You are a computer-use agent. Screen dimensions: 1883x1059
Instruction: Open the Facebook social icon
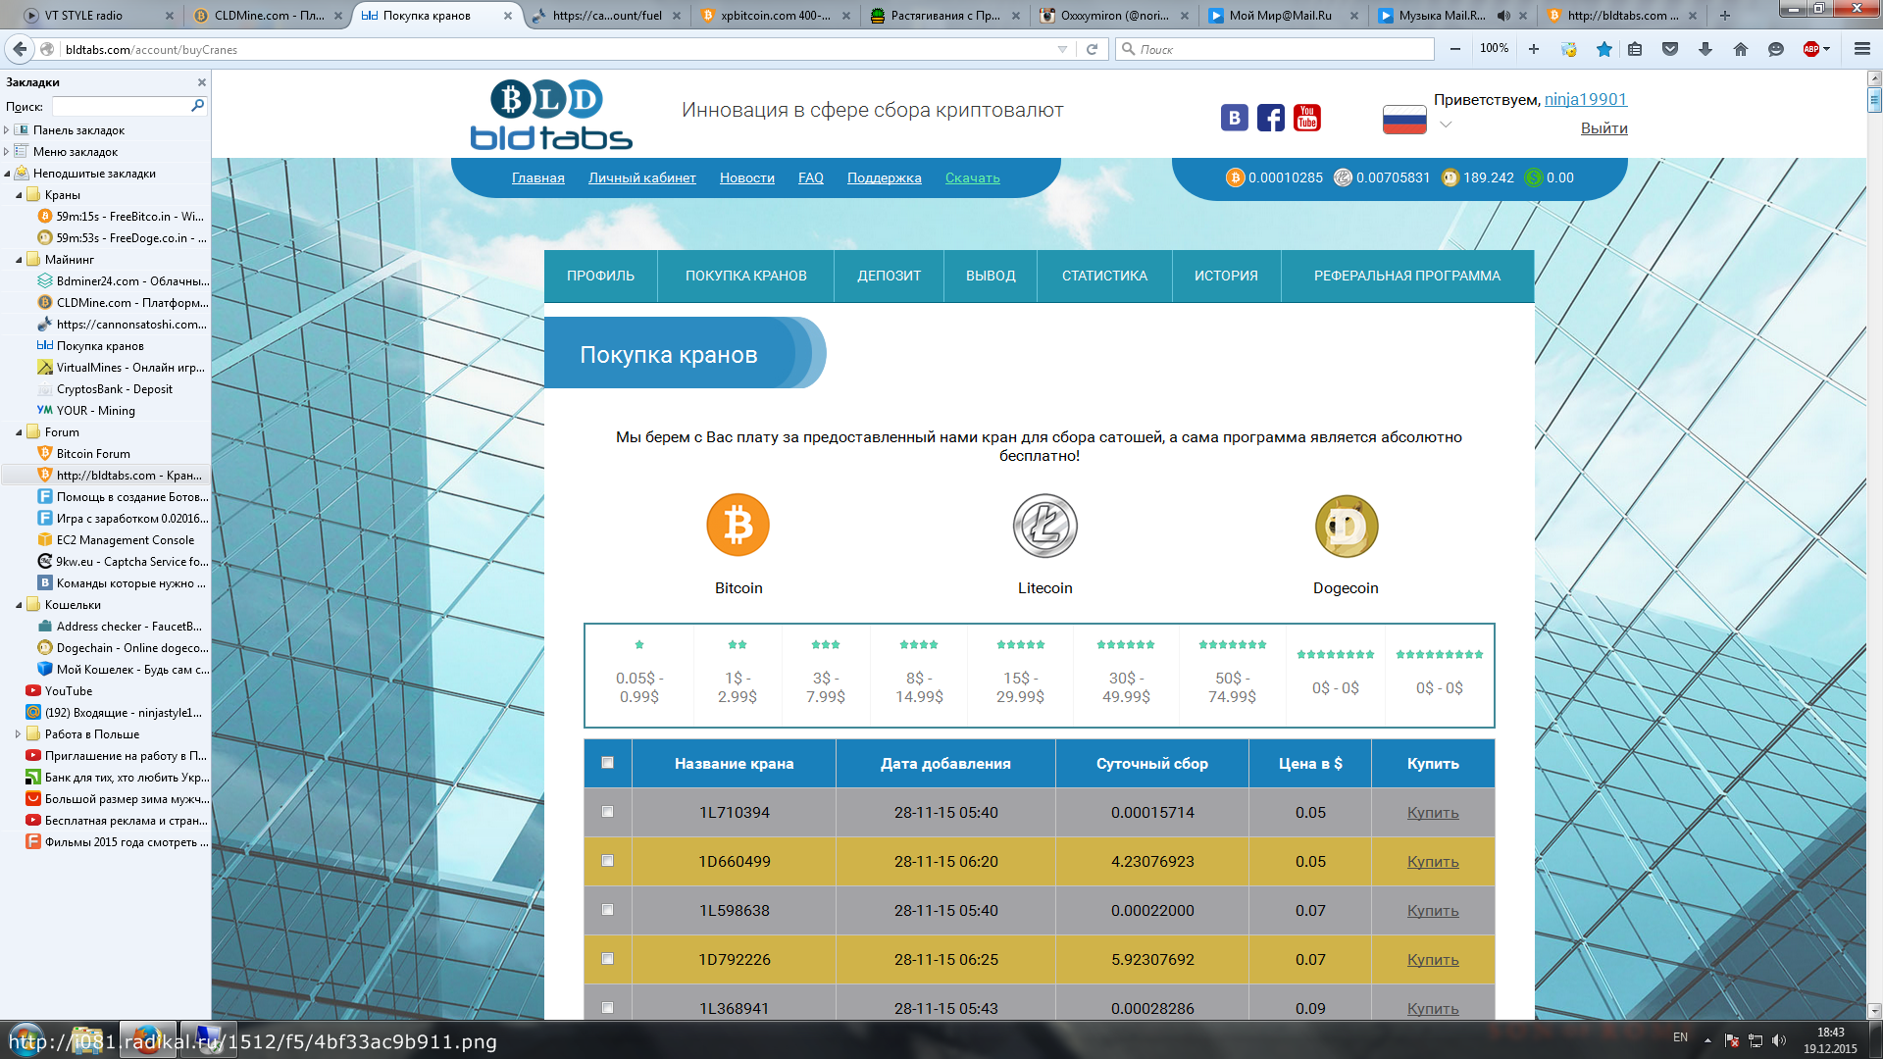pos(1271,118)
